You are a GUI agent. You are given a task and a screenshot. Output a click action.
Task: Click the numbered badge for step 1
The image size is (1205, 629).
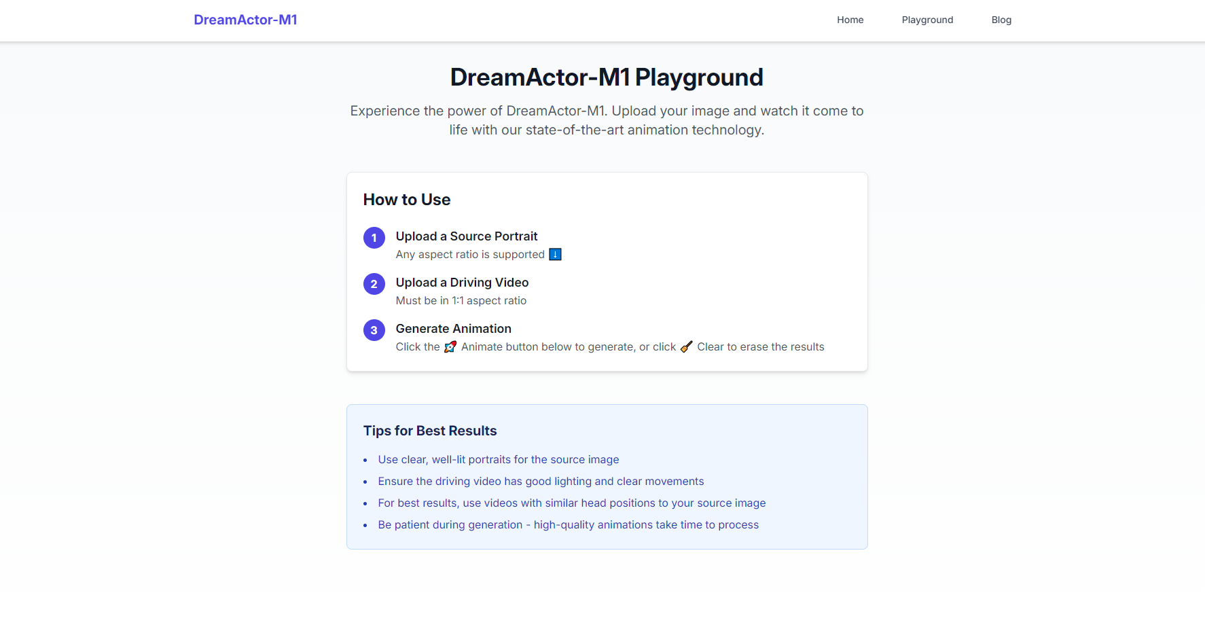374,238
